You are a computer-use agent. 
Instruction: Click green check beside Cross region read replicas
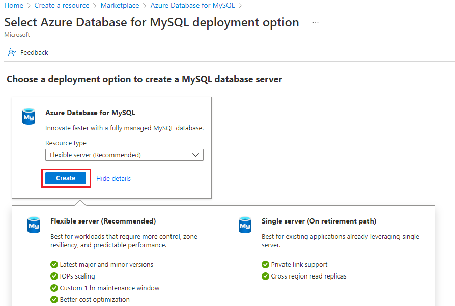point(265,276)
